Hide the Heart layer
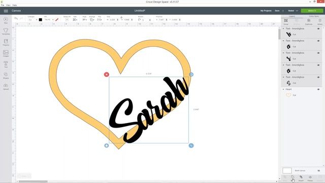This screenshot has height=183, width=325. coord(318,89)
